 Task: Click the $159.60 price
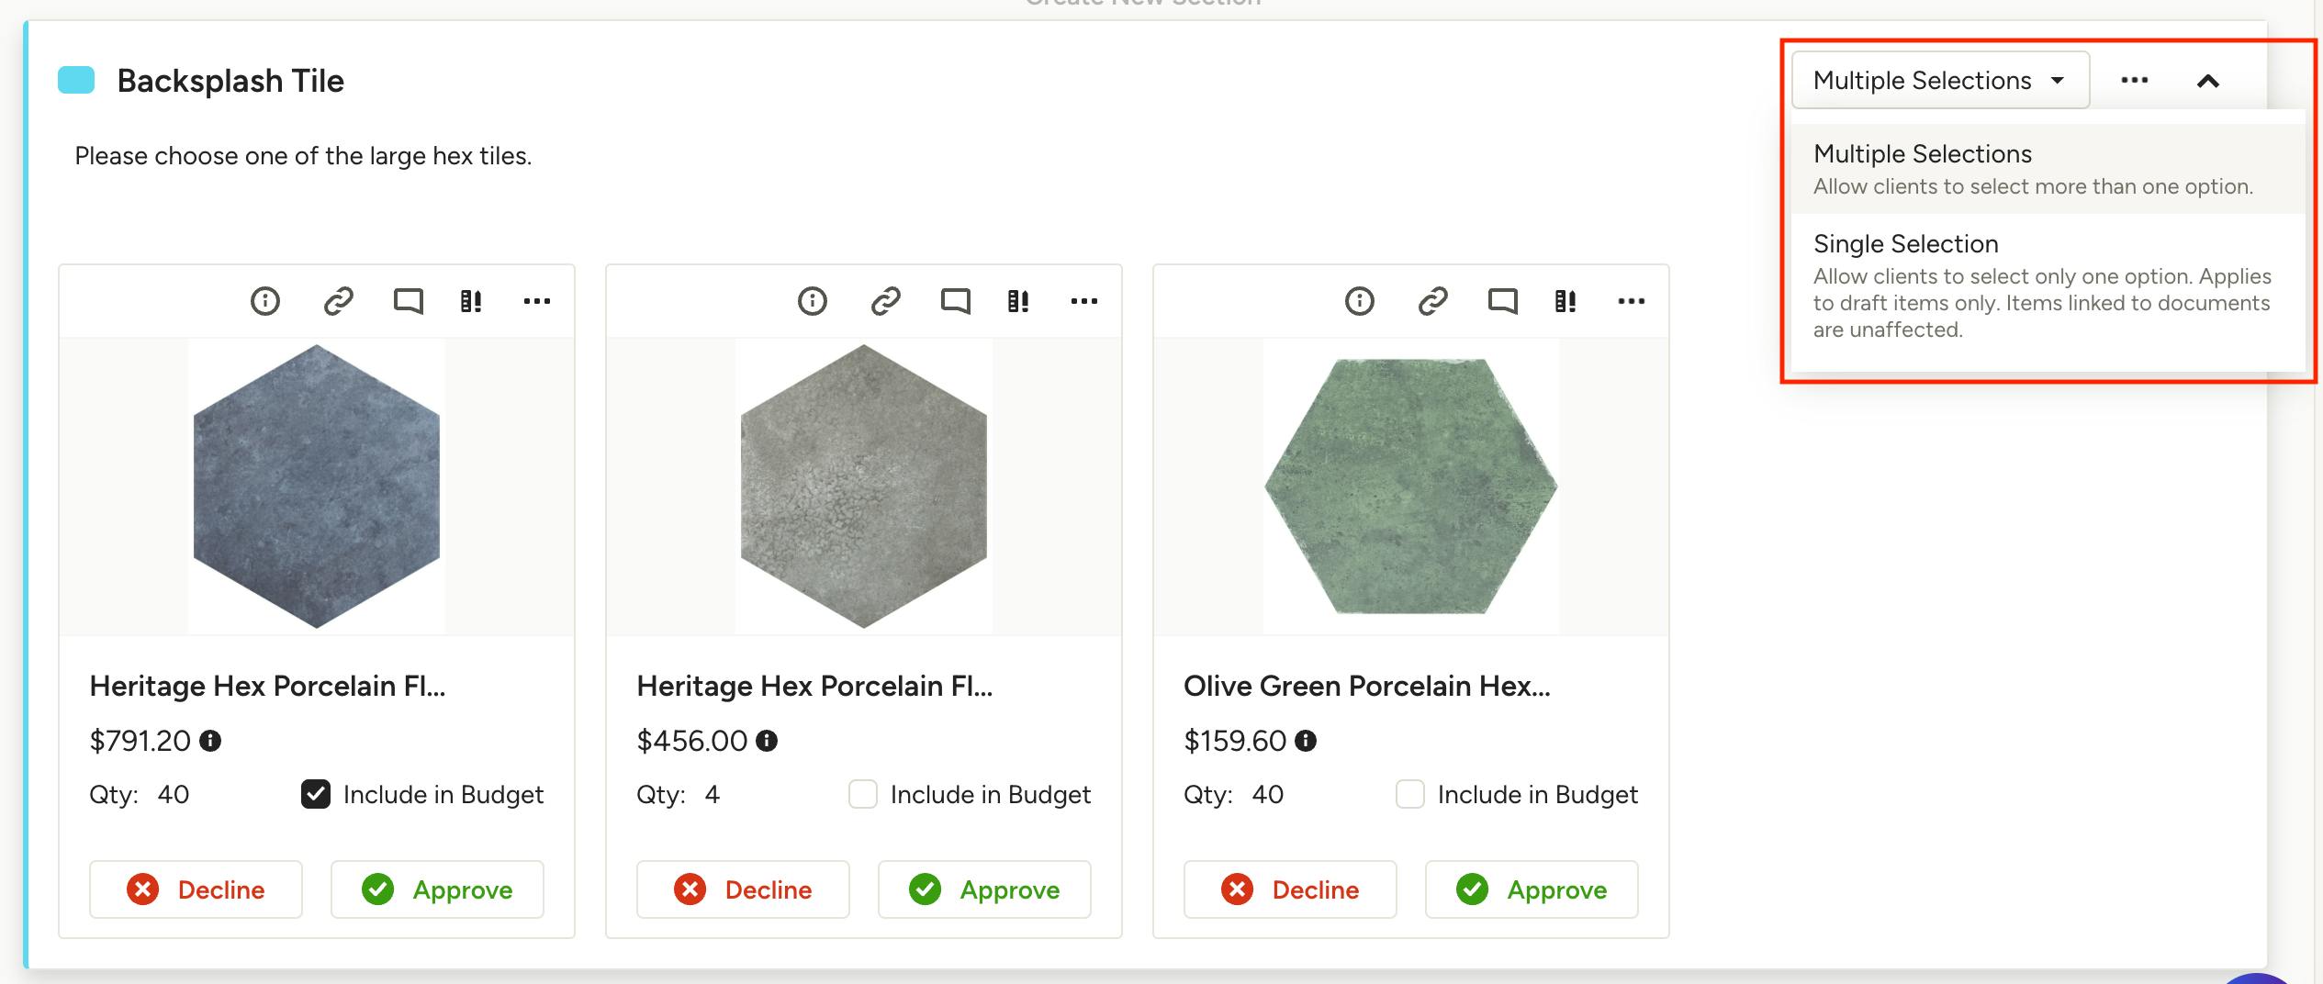[1235, 741]
